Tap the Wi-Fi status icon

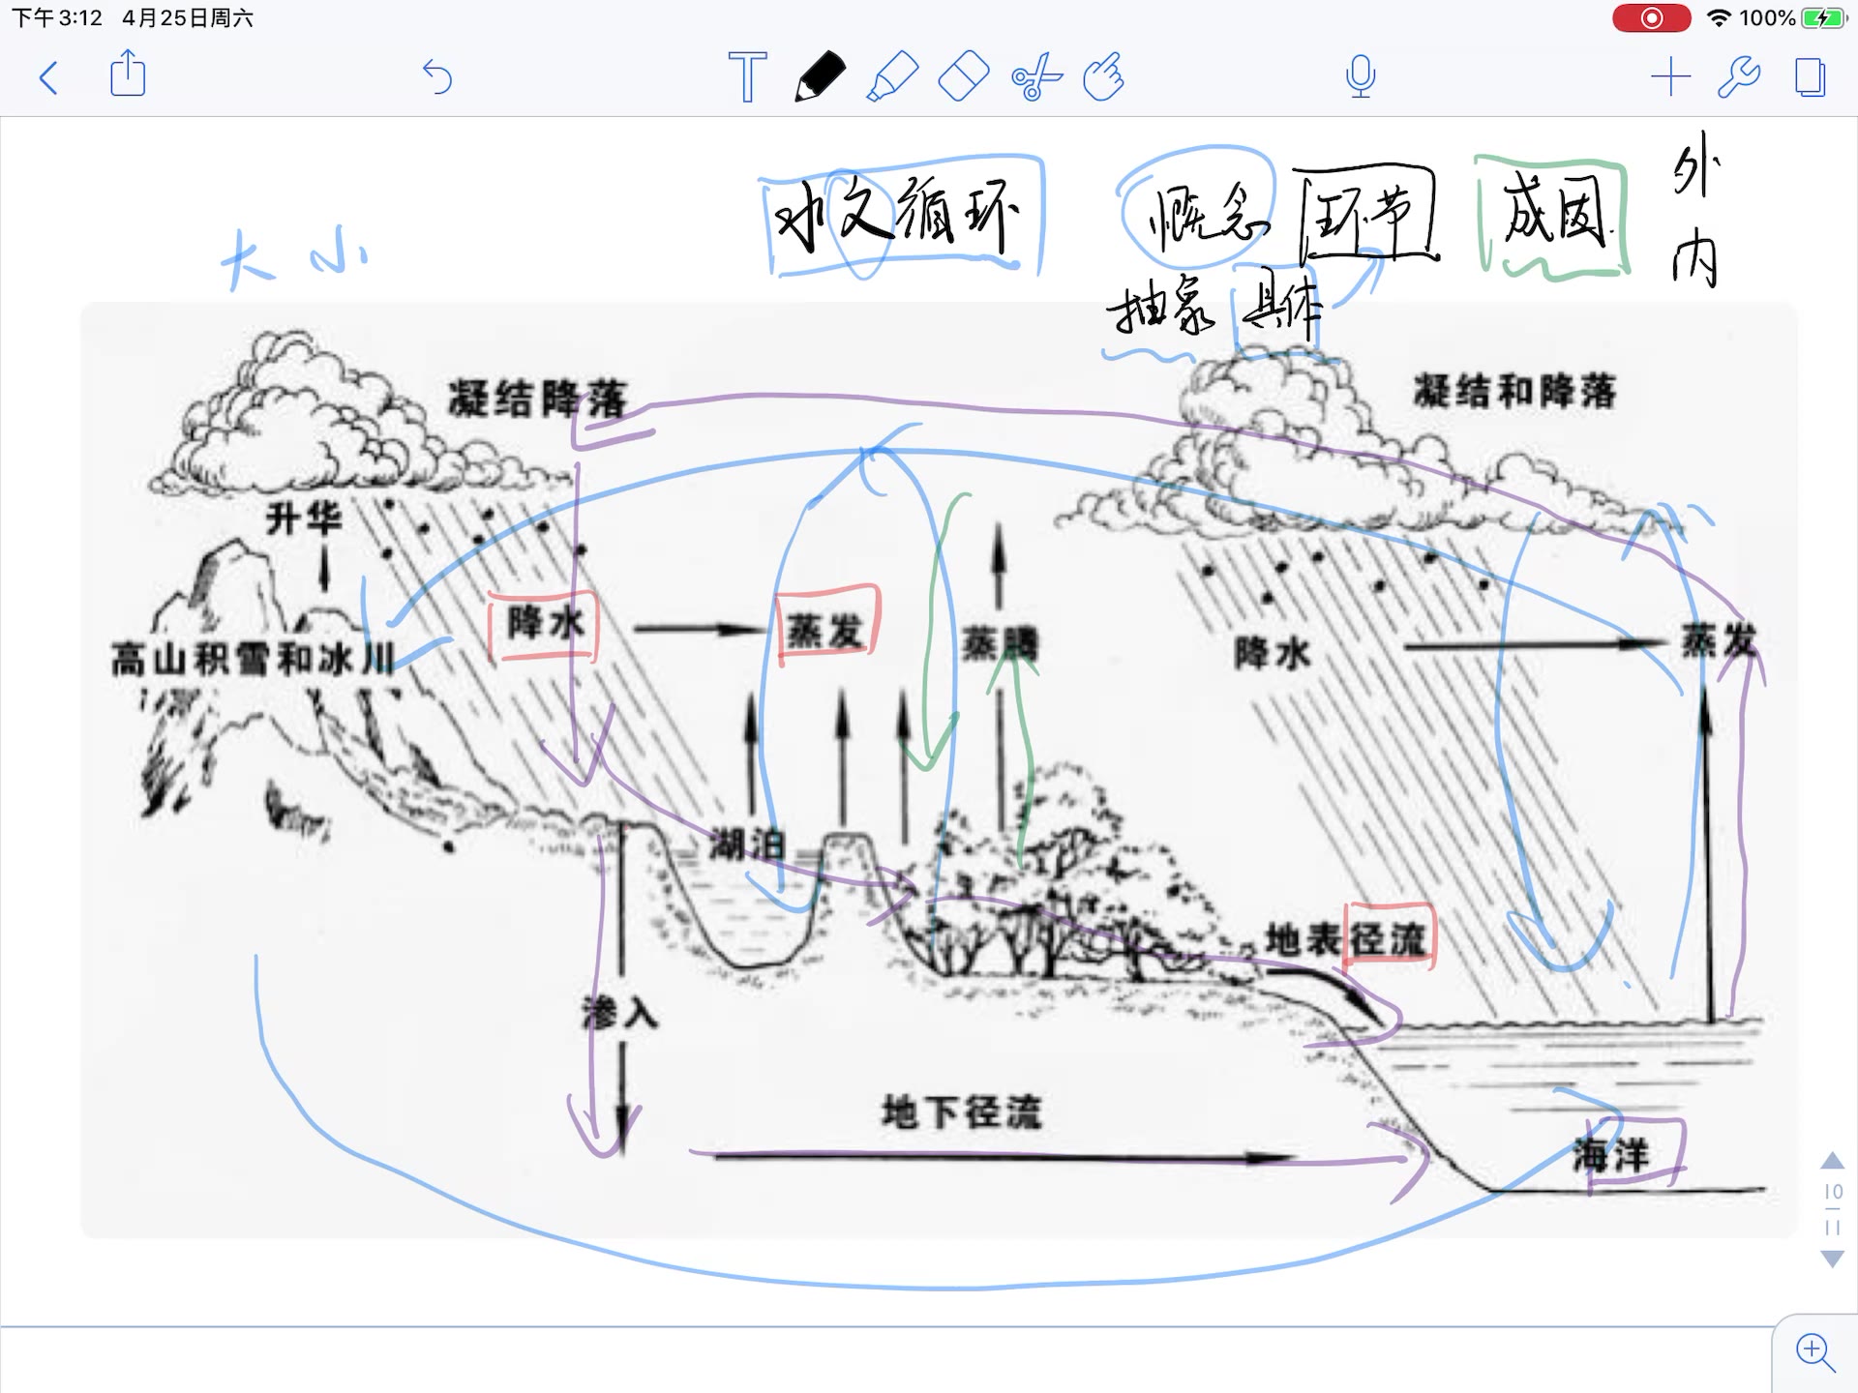(1719, 17)
